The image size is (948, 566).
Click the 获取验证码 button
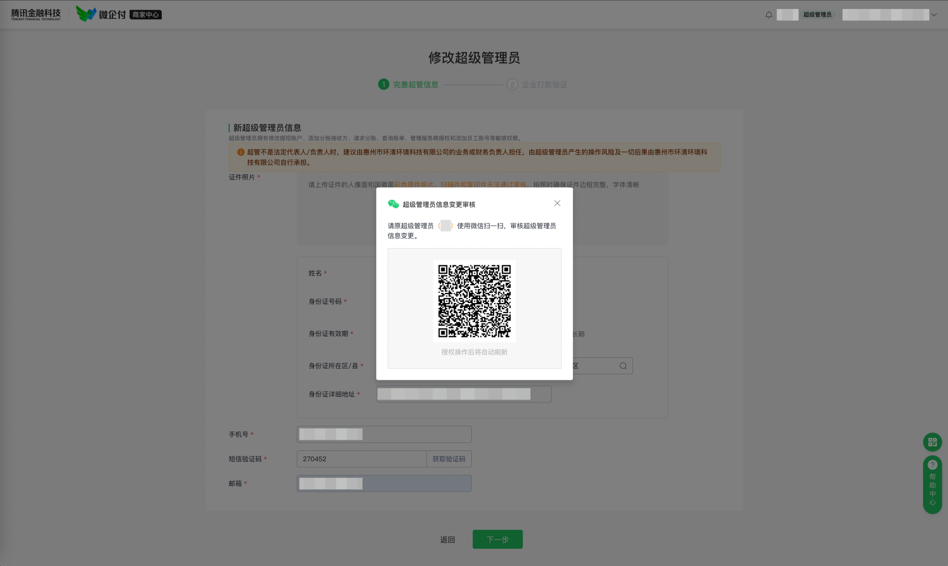(449, 459)
